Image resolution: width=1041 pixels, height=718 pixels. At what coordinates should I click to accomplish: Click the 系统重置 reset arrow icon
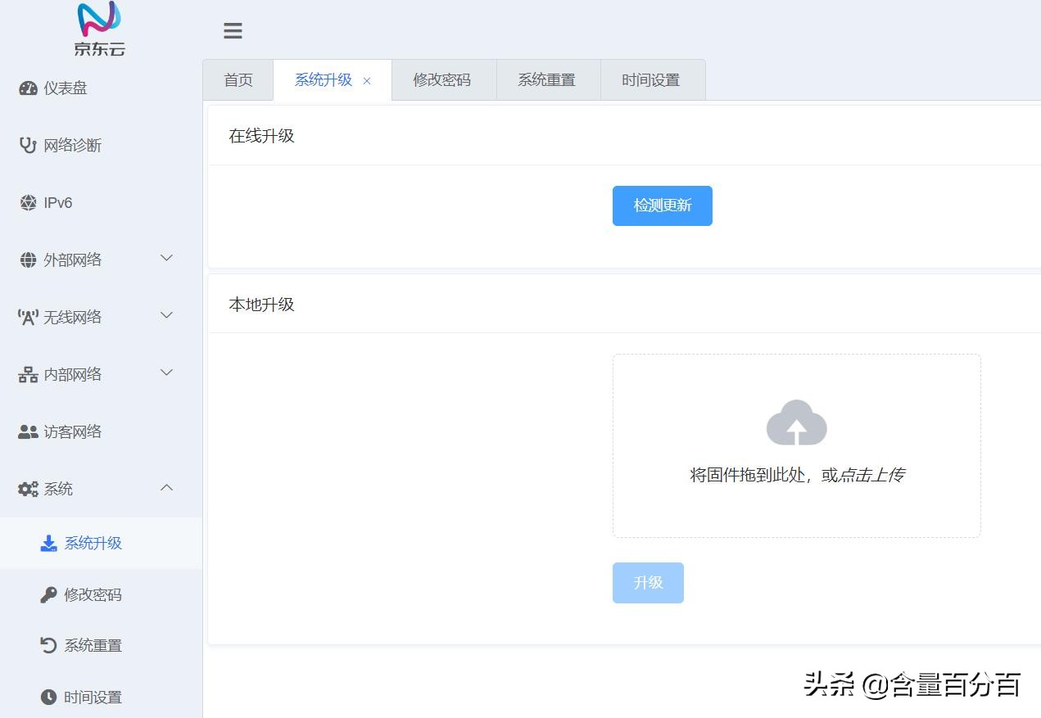(x=48, y=645)
